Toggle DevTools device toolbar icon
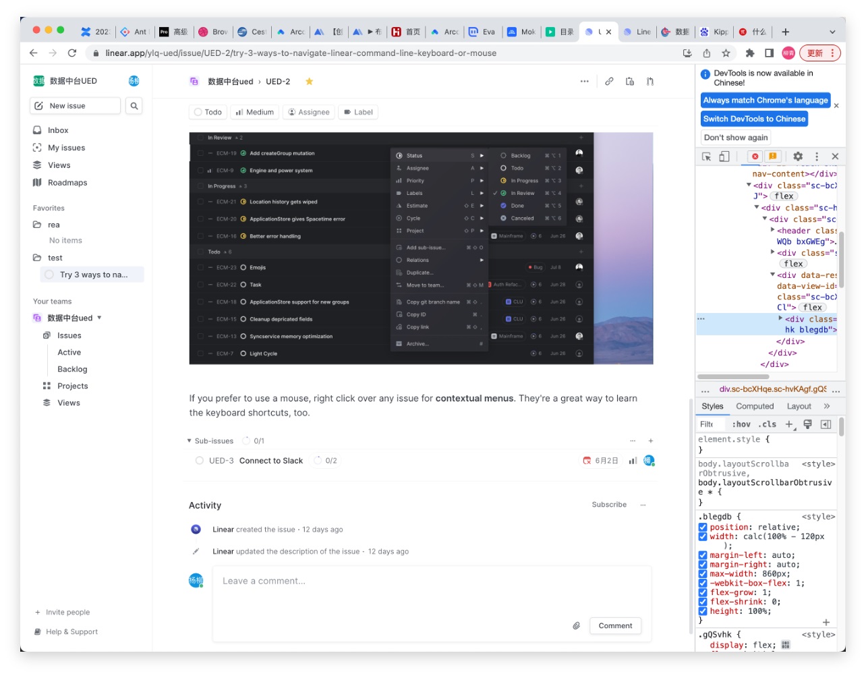The height and width of the screenshot is (676, 866). point(724,157)
